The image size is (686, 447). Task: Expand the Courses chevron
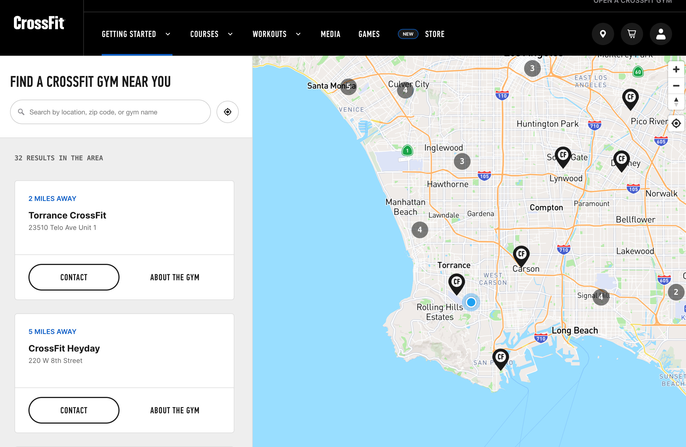click(230, 34)
